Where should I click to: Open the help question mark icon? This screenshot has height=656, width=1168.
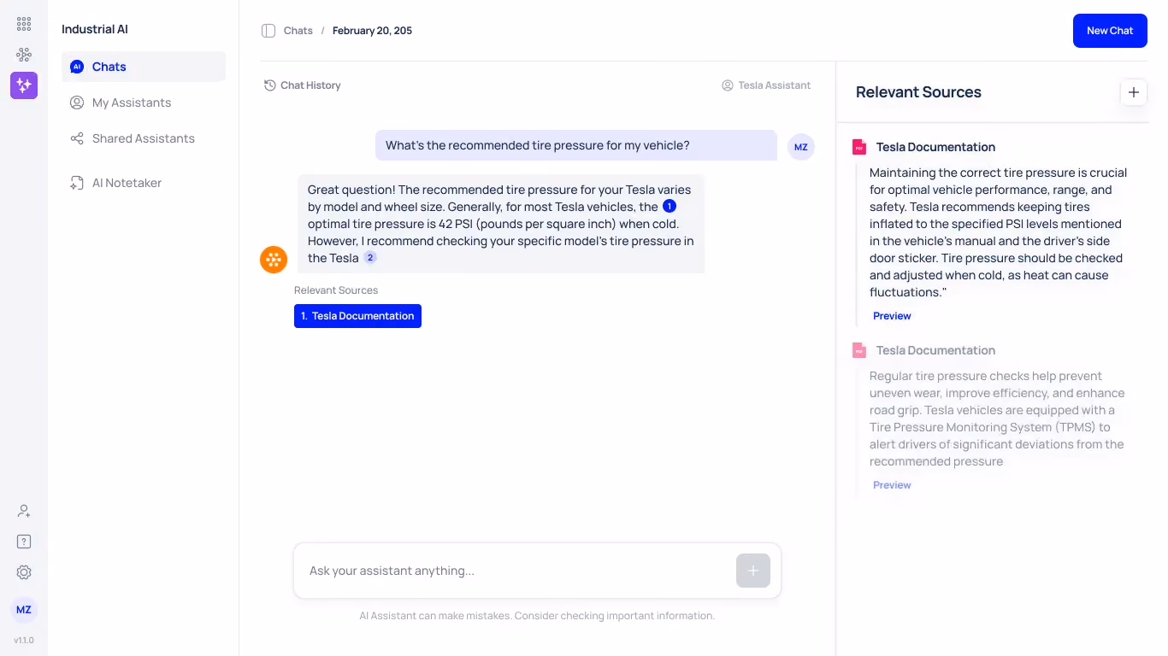click(x=24, y=542)
